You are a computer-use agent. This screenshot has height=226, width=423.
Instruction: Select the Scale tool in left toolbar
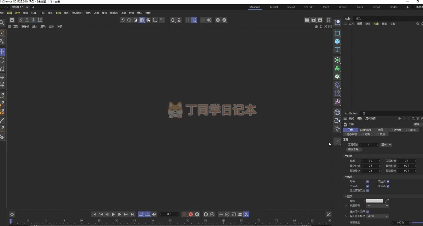(2, 69)
